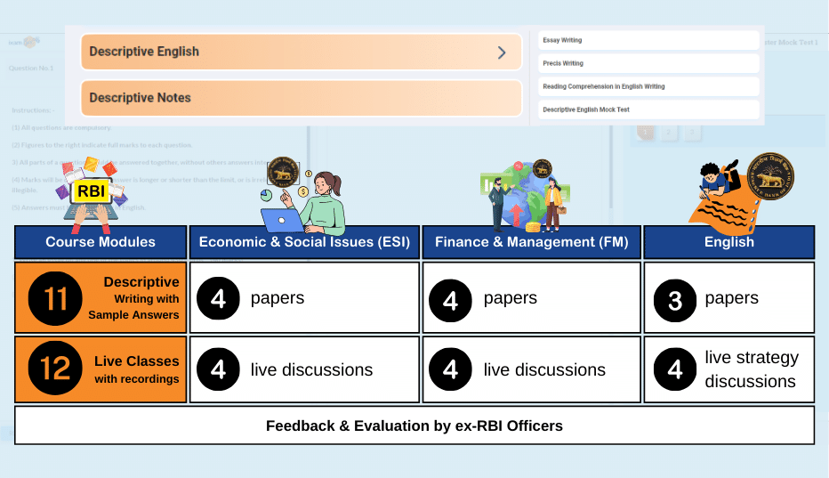Click the black circle numbered 12
Image resolution: width=829 pixels, height=478 pixels.
pos(55,369)
